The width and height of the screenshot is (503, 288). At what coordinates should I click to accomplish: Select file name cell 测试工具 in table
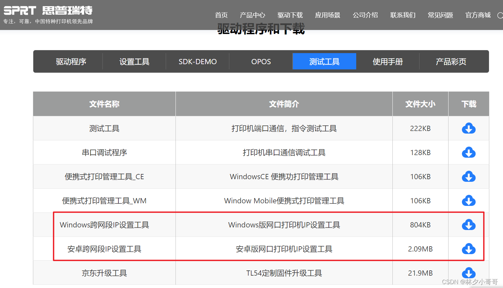(x=104, y=128)
